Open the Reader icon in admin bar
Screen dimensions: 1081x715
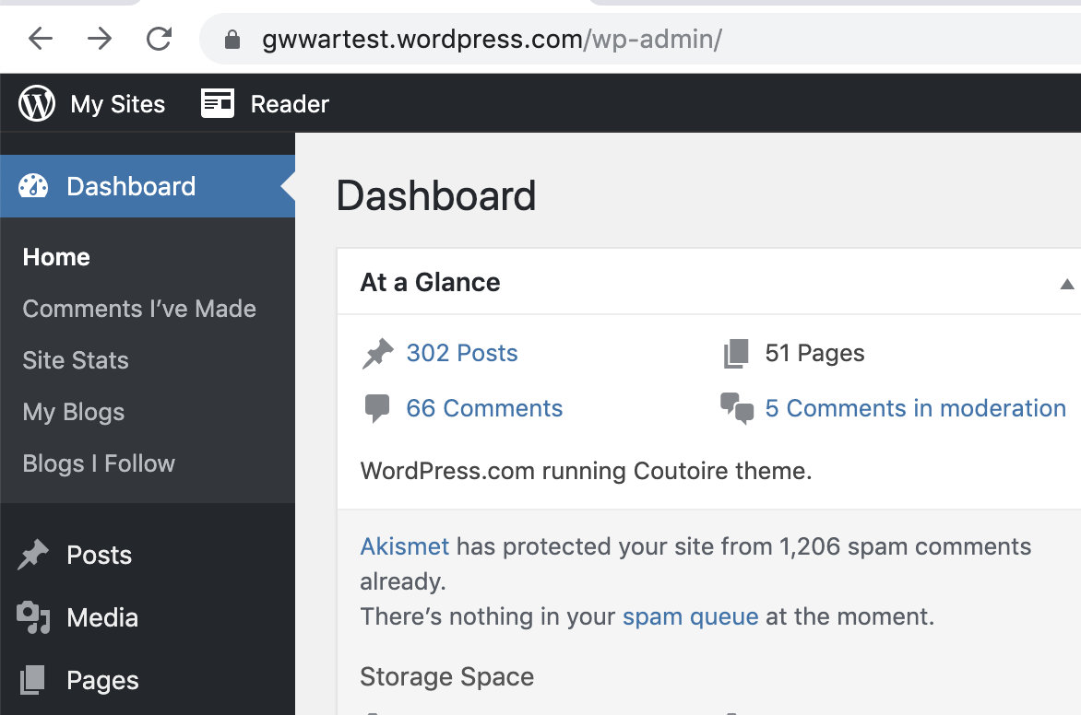[217, 103]
